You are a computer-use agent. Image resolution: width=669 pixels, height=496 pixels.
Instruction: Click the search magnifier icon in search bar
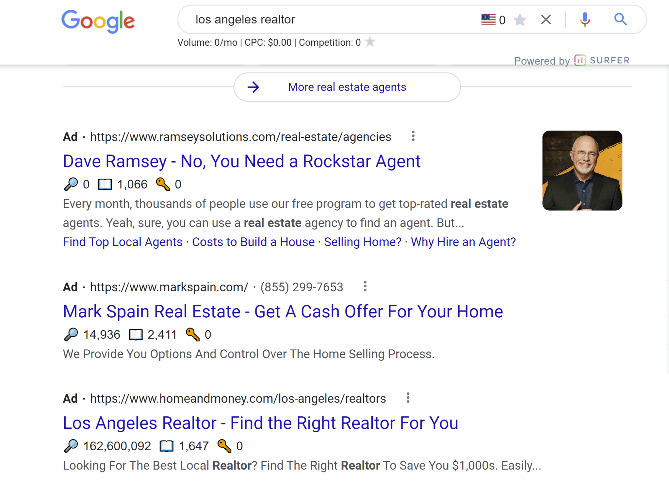tap(620, 20)
